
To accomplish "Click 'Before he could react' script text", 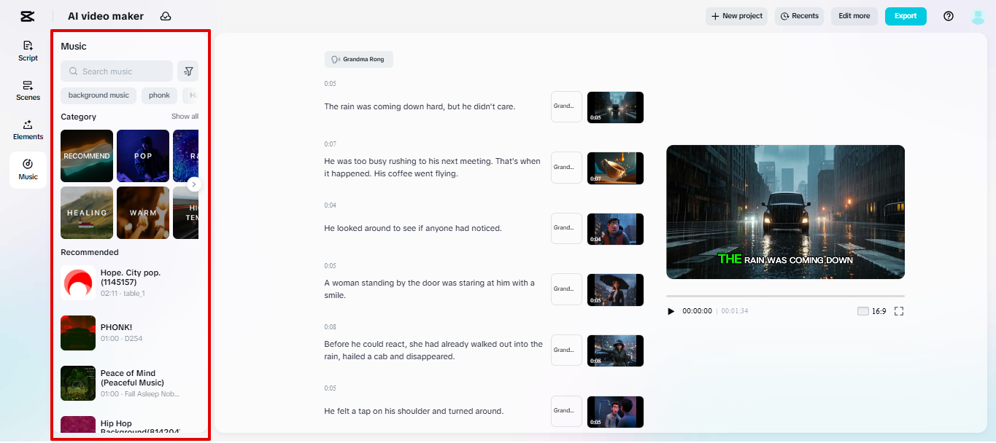I will [x=433, y=350].
